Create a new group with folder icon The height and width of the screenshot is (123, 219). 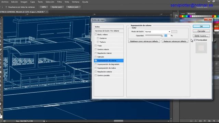point(209,121)
